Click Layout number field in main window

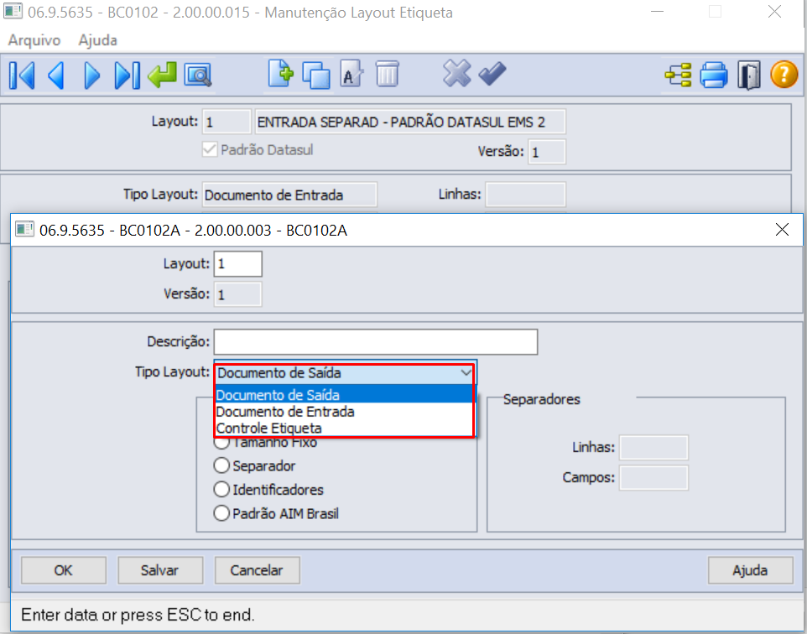pos(227,122)
